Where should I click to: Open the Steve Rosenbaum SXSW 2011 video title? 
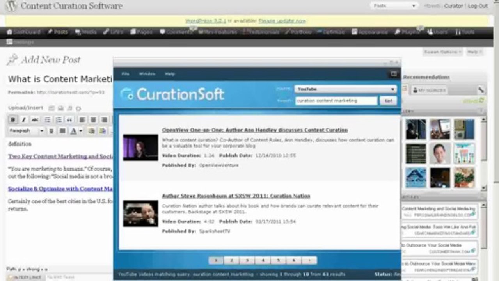tap(236, 196)
